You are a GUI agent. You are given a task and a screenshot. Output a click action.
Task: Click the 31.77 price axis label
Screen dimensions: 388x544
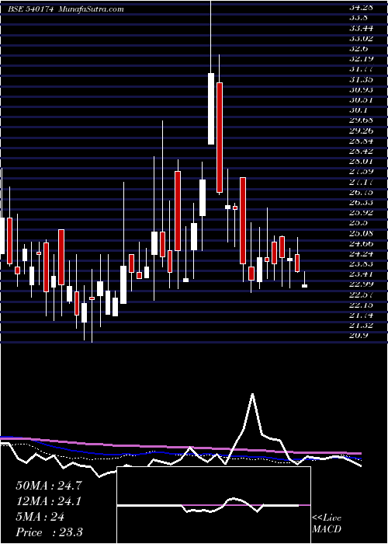pos(361,69)
